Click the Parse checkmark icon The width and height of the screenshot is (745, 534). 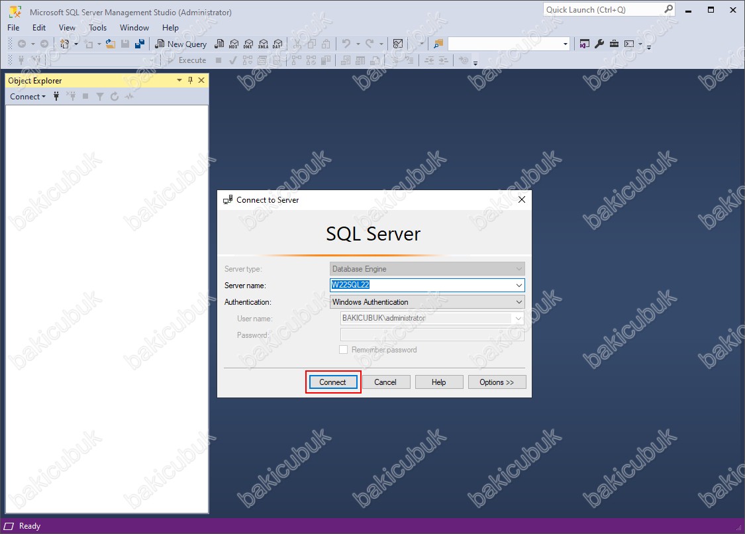pos(233,60)
